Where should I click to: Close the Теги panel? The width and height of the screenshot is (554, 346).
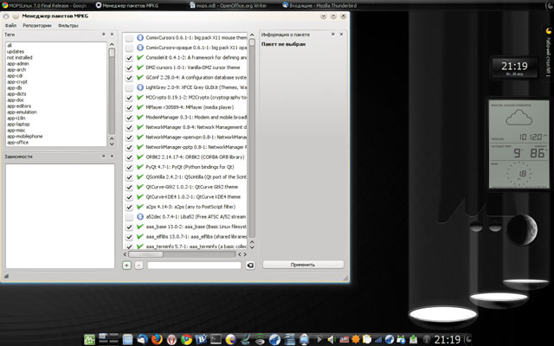tap(112, 35)
